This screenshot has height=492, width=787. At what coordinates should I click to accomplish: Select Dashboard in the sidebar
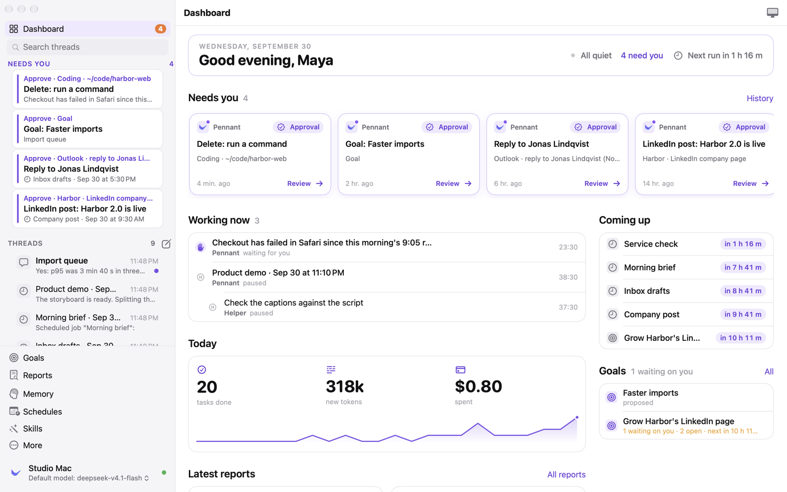pos(88,29)
